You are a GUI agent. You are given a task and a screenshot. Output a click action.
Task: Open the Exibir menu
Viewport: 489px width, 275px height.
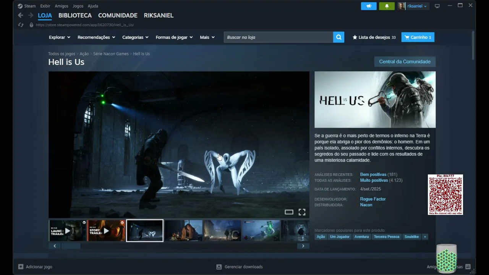(x=45, y=6)
